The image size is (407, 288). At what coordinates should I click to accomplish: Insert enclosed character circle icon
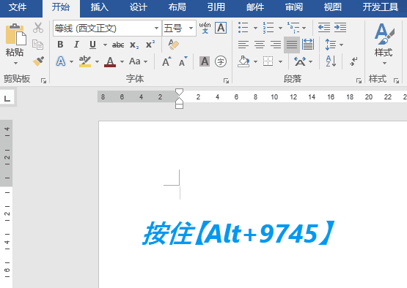[x=221, y=61]
